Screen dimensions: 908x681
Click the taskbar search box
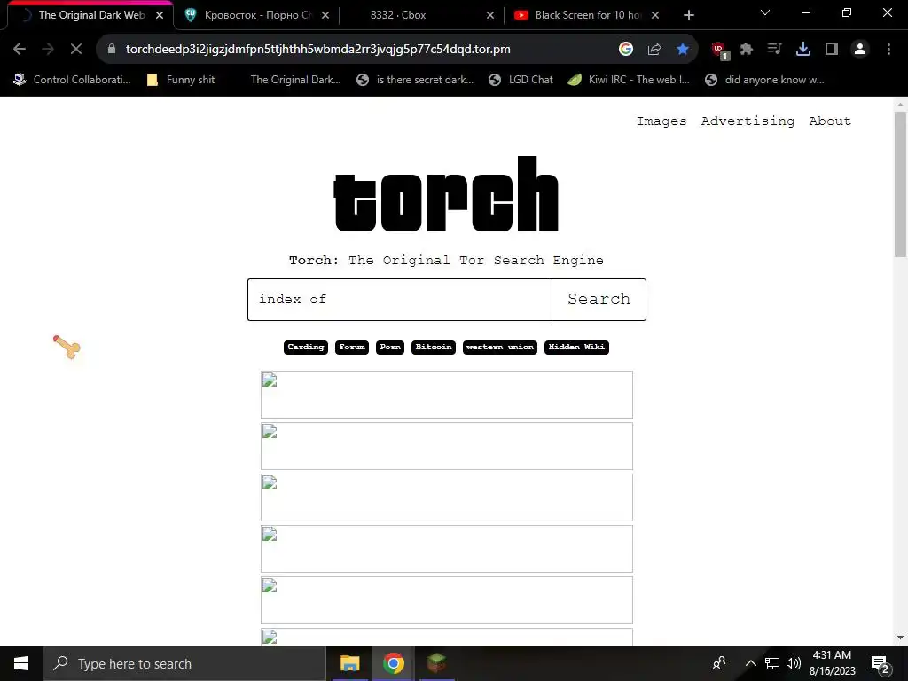point(184,663)
